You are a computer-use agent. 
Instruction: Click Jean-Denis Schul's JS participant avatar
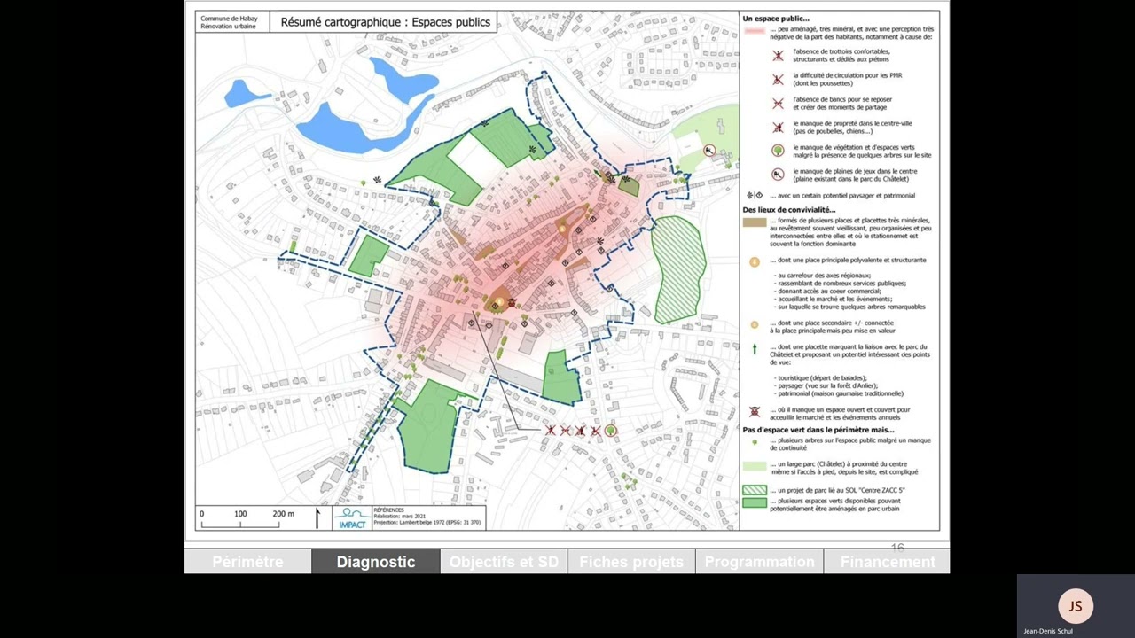[x=1076, y=606]
